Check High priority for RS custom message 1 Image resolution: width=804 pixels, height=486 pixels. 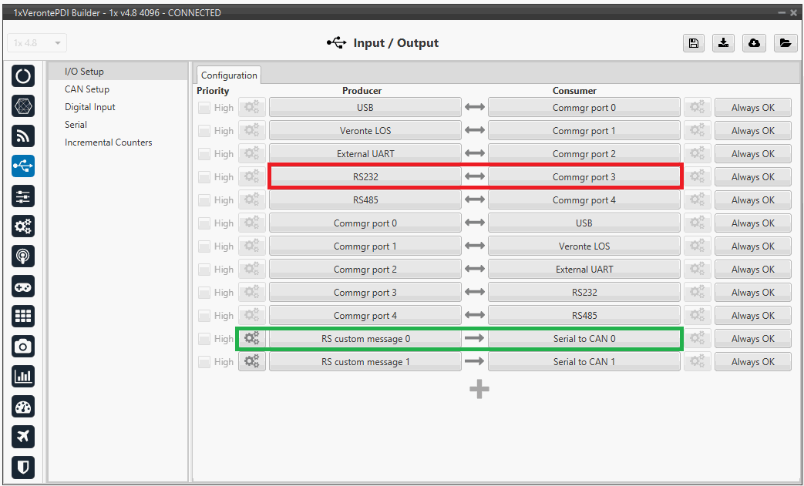pyautogui.click(x=204, y=362)
